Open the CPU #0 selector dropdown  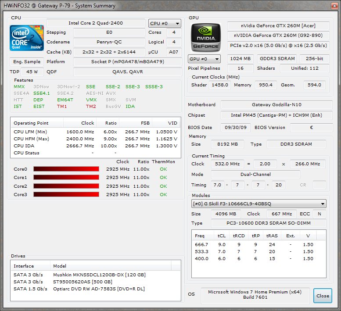pyautogui.click(x=165, y=23)
